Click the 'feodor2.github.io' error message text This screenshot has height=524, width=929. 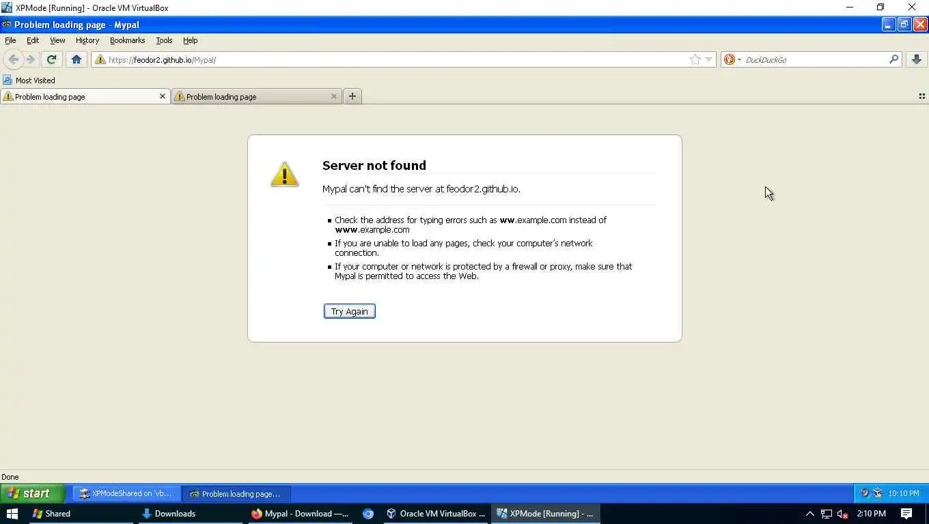pyautogui.click(x=421, y=189)
